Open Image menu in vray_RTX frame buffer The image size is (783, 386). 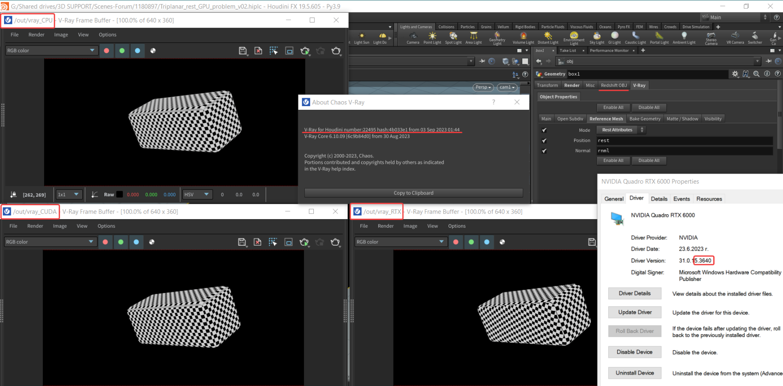(410, 226)
